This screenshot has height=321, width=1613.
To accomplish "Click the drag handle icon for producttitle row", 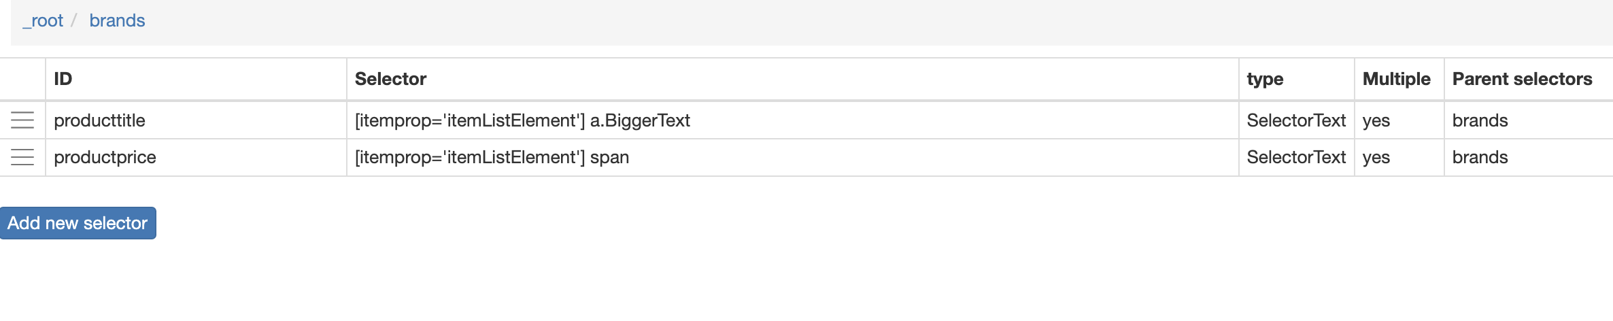I will click(x=22, y=120).
